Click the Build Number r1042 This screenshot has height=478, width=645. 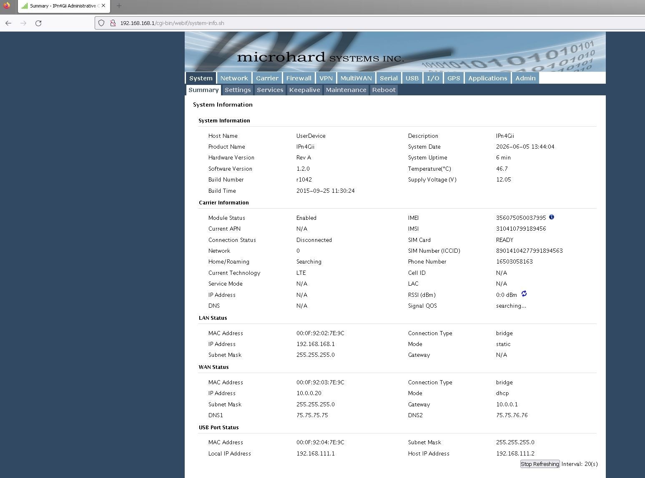coord(304,179)
